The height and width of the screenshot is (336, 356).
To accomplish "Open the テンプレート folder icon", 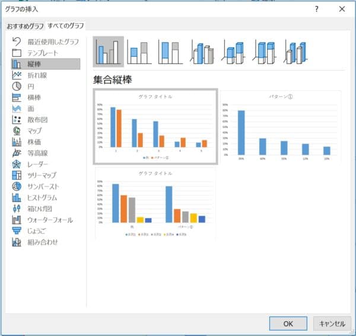I will [17, 53].
